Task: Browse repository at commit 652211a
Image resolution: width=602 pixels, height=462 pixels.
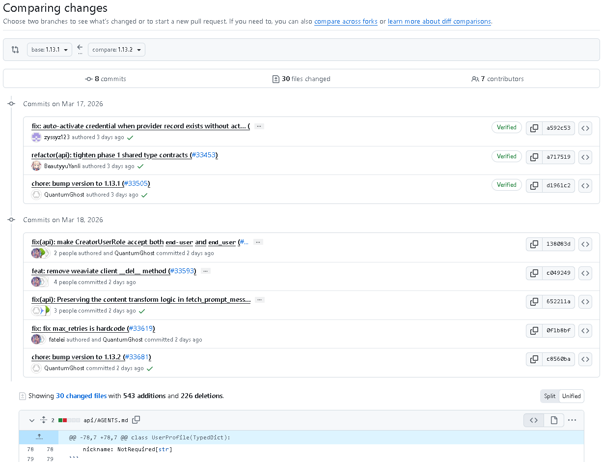Action: 585,301
